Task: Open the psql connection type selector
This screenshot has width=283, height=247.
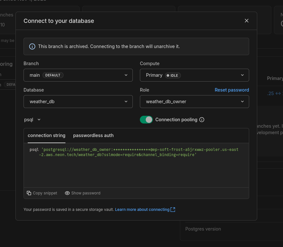Action: 33,120
